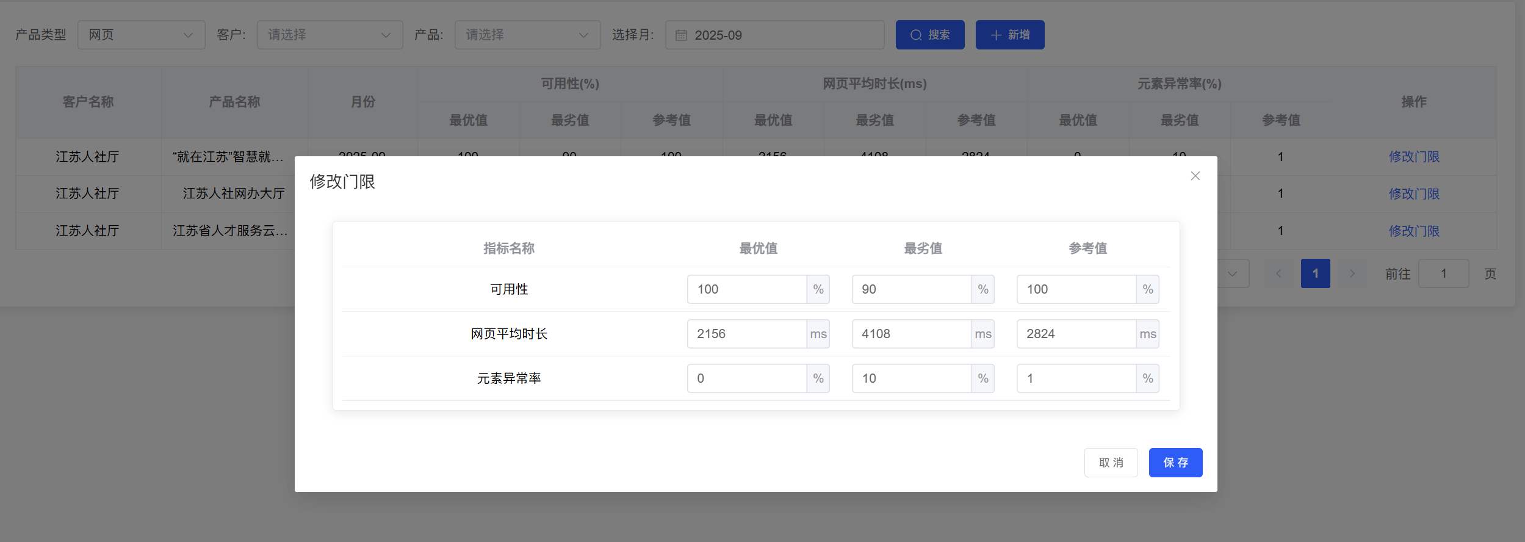The image size is (1525, 542).
Task: Click the 前往 page number input box
Action: click(1443, 273)
